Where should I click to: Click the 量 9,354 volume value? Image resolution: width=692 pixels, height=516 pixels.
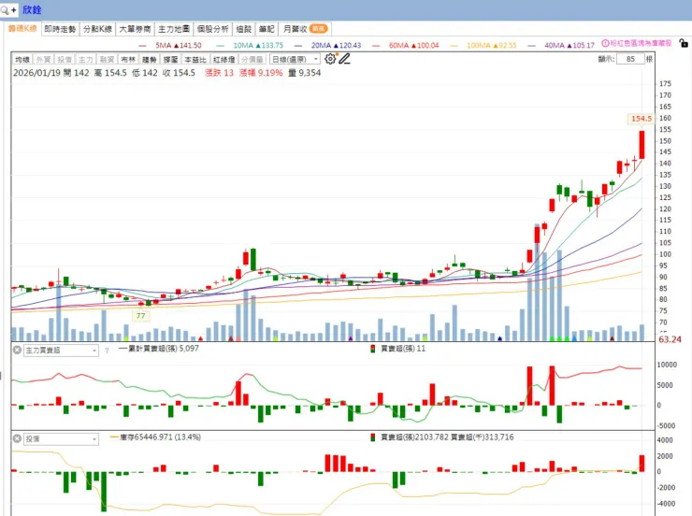click(x=305, y=73)
